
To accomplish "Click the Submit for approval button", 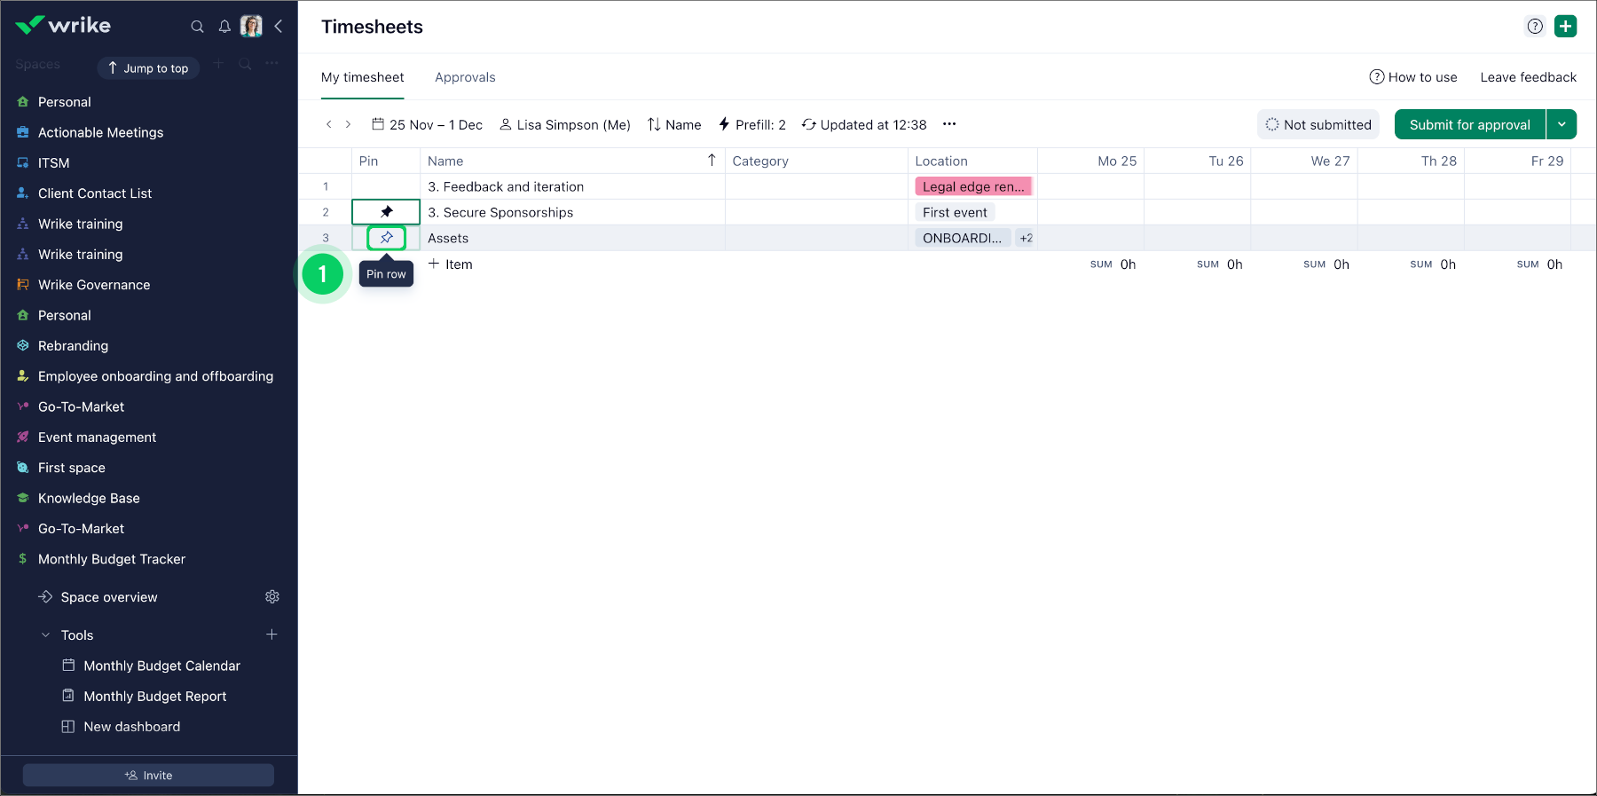I will (1469, 124).
